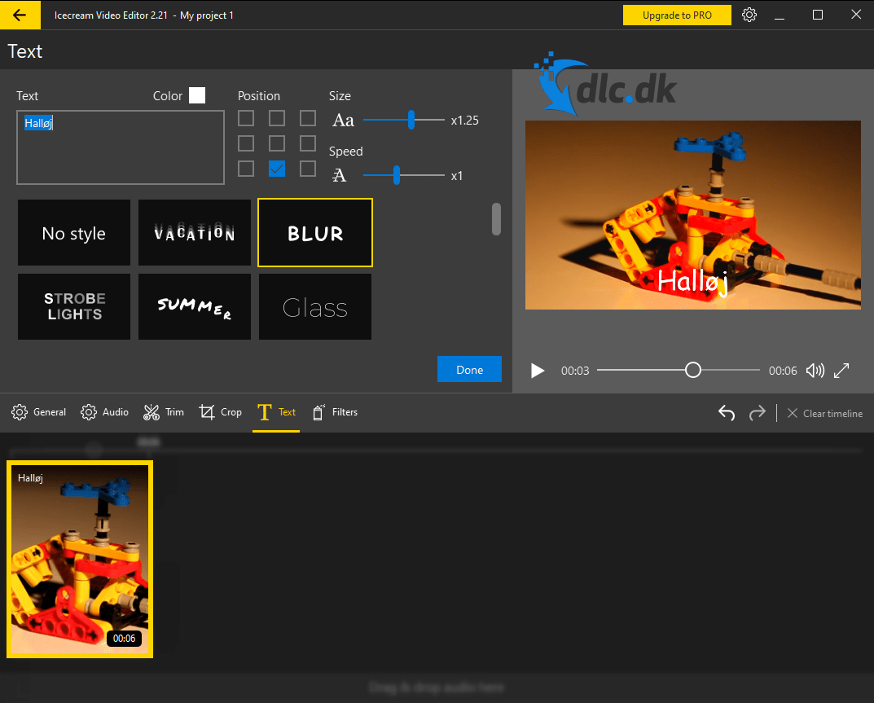Mute audio via the speaker control
The height and width of the screenshot is (703, 874).
tap(815, 371)
